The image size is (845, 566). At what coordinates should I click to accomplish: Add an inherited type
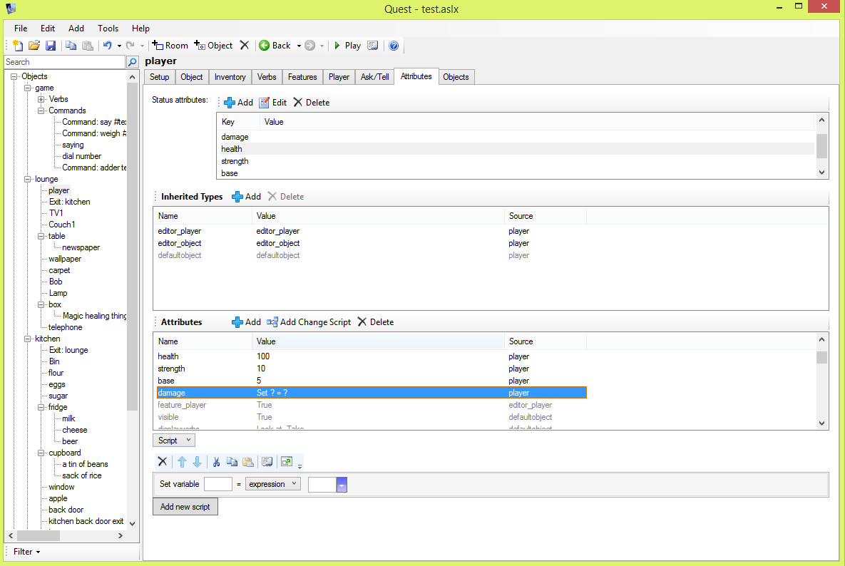pos(246,197)
